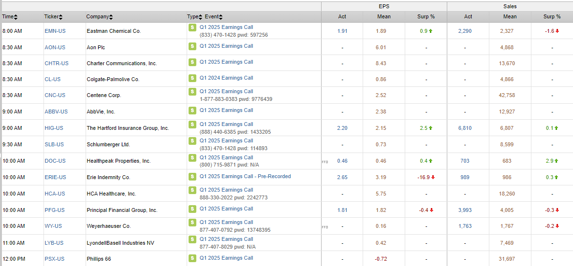This screenshot has width=573, height=266.
Task: Click Phillips 66 EPS mean -0.72
Action: (x=381, y=259)
